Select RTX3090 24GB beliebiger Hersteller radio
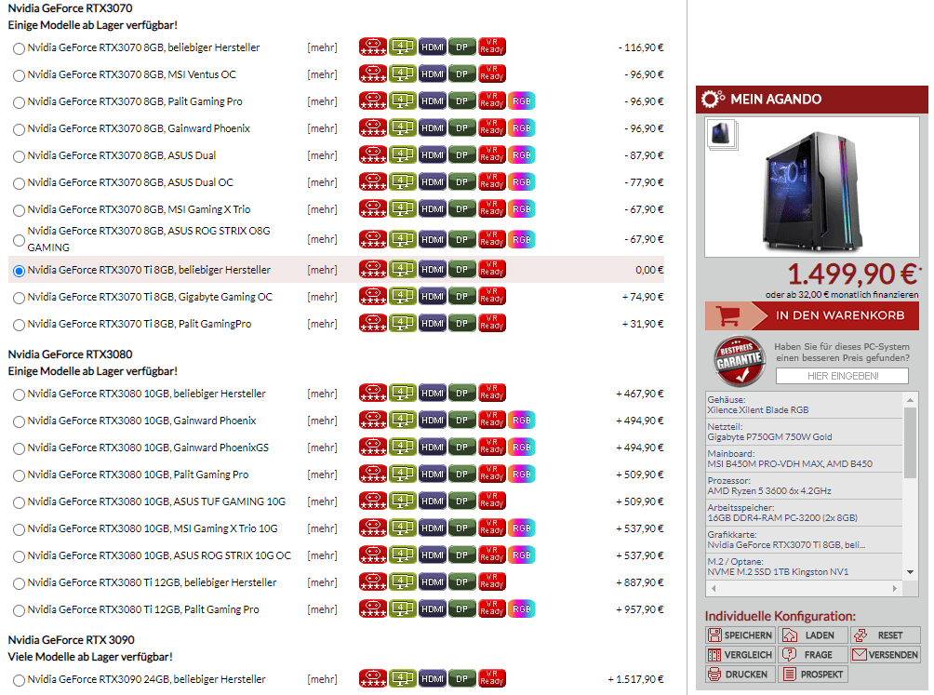 [19, 680]
